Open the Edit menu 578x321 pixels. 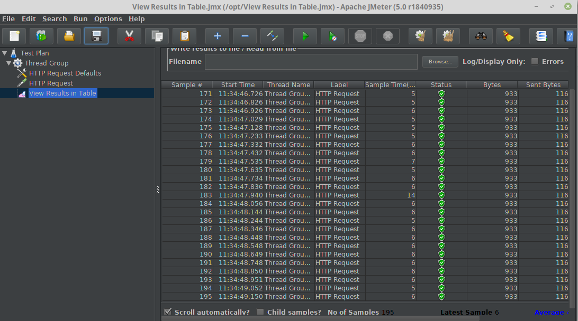click(x=29, y=19)
